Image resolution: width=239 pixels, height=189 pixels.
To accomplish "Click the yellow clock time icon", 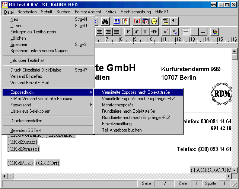I will coord(154,21).
